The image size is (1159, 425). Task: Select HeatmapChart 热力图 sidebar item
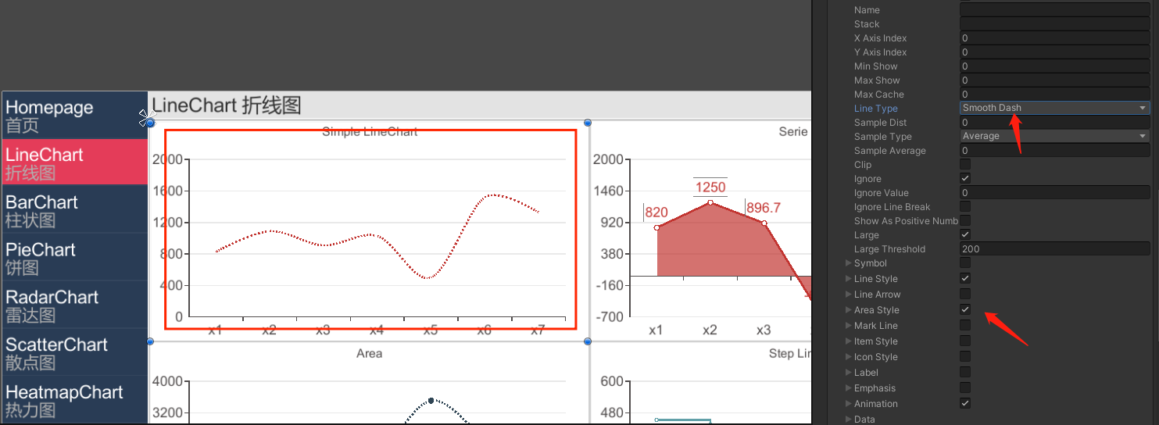click(x=75, y=400)
